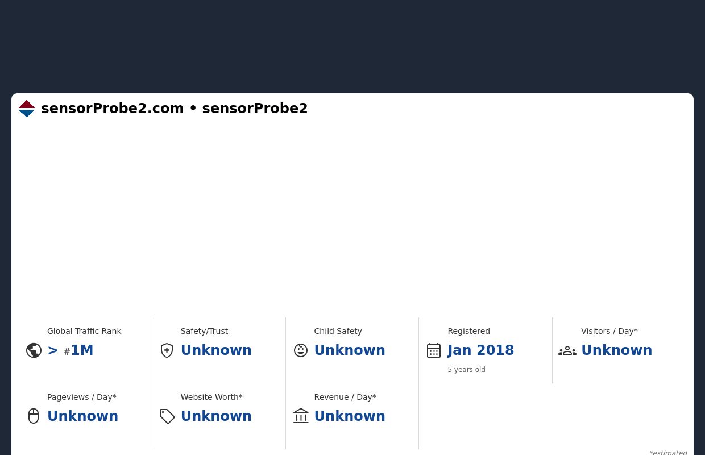Click the traffic rank value >#1M
The height and width of the screenshot is (455, 705).
pos(70,350)
